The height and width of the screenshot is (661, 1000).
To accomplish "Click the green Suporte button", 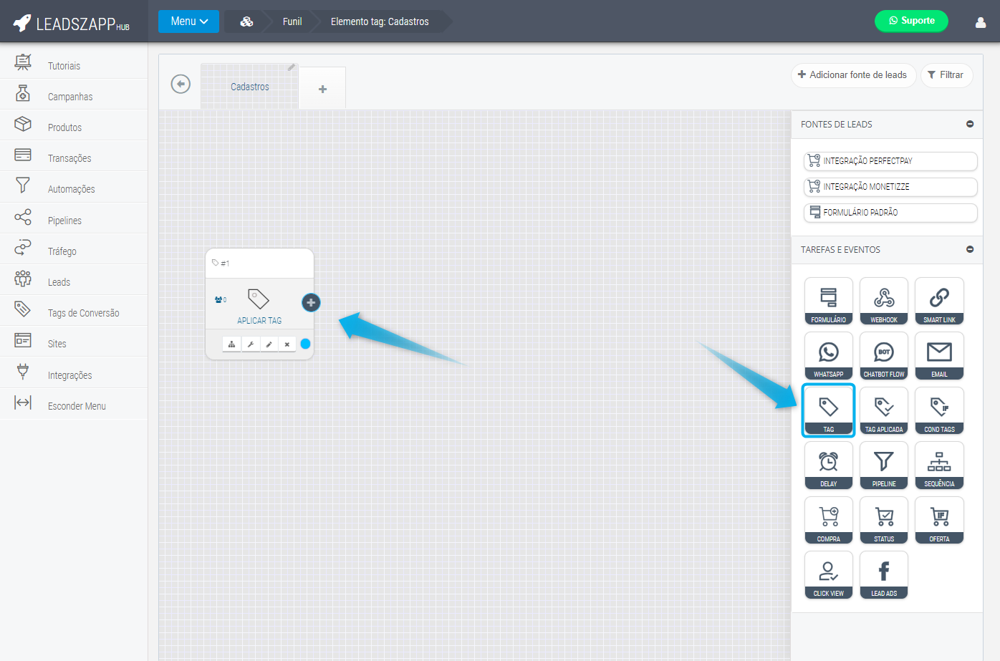I will 910,21.
